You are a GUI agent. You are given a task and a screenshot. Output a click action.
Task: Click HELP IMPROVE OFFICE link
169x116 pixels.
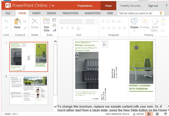[117, 114]
